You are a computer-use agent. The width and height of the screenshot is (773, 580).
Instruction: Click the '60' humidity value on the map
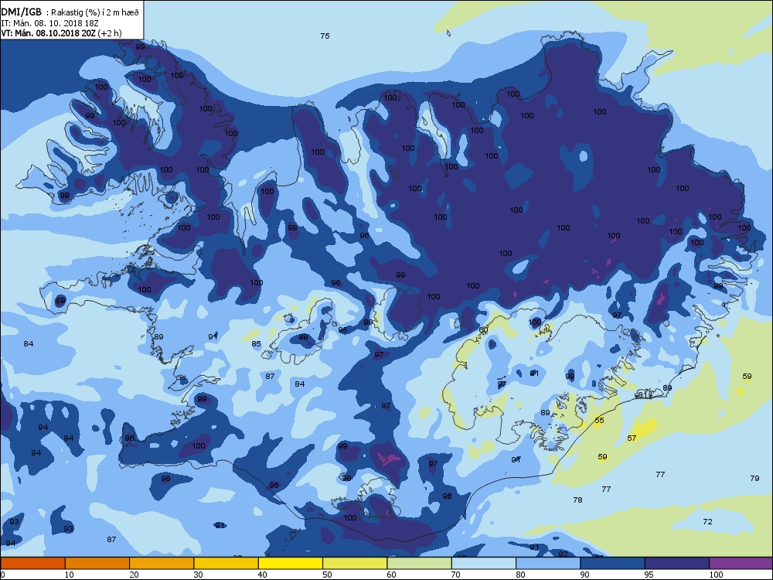click(x=484, y=330)
